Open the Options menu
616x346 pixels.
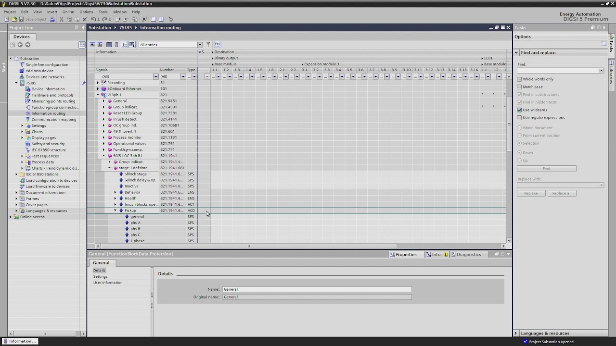(86, 12)
